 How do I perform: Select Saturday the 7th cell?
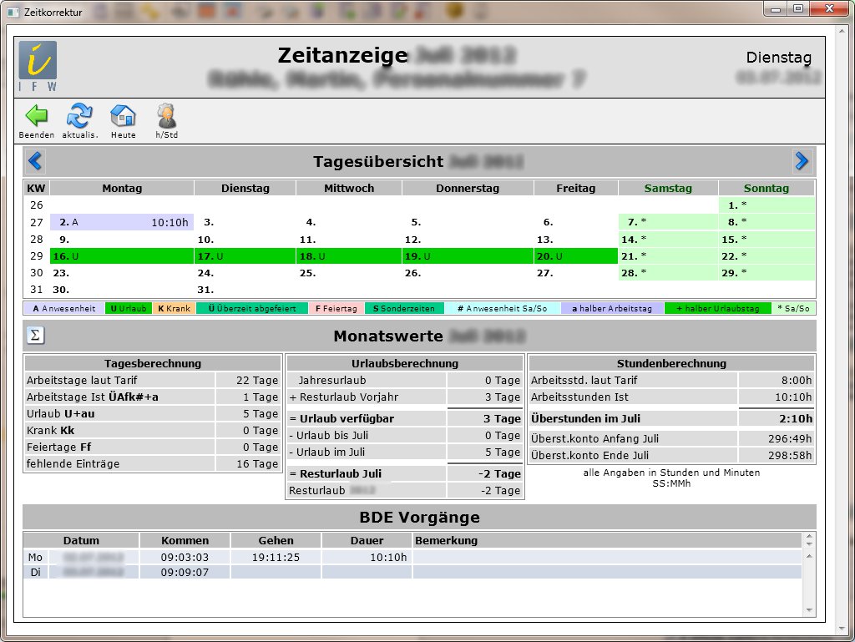(667, 223)
